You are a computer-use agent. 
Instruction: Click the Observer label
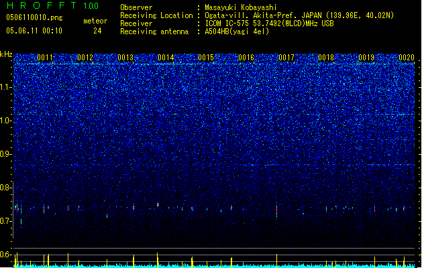pos(136,7)
